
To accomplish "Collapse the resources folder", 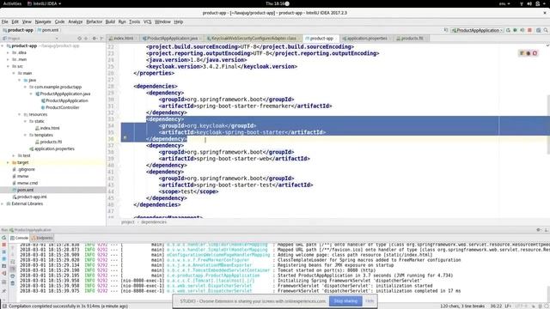I will (x=20, y=114).
